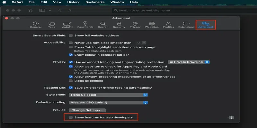
Task: Open the Window menu
Action: [117, 2]
